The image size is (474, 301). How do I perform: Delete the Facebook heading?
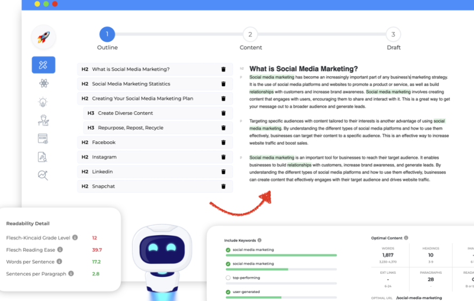[x=224, y=142]
